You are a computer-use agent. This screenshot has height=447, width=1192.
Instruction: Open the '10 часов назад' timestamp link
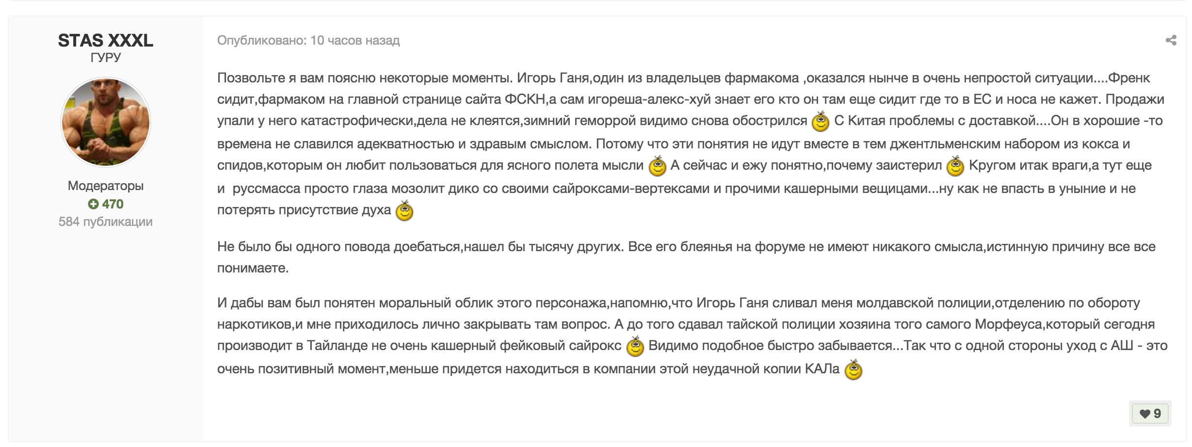(355, 40)
